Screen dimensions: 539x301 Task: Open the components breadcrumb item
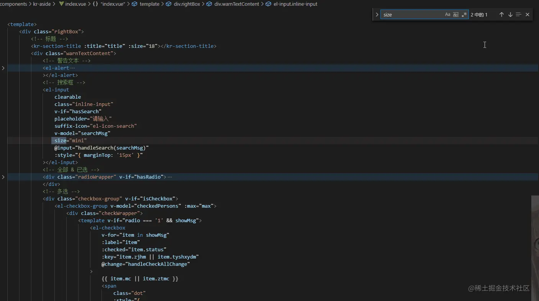(x=13, y=4)
